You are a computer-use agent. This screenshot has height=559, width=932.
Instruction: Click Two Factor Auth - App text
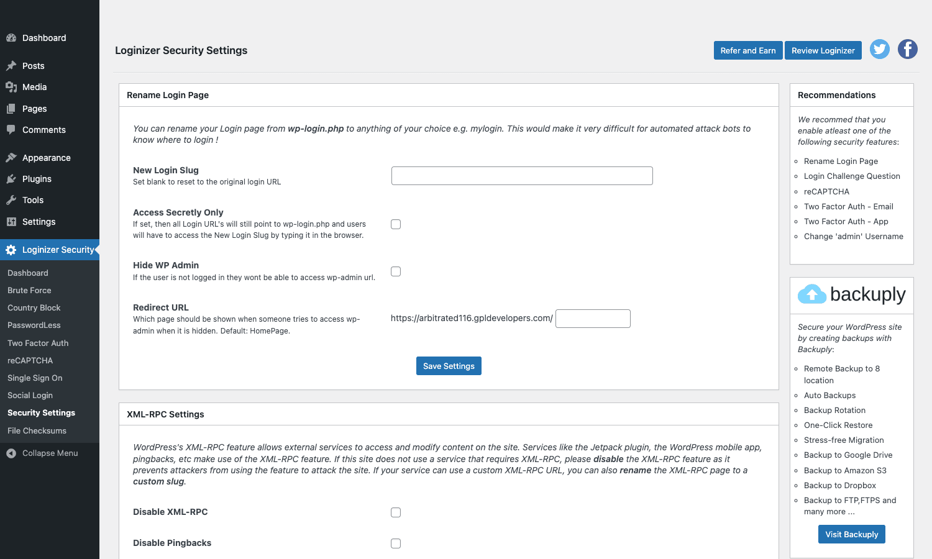tap(846, 221)
